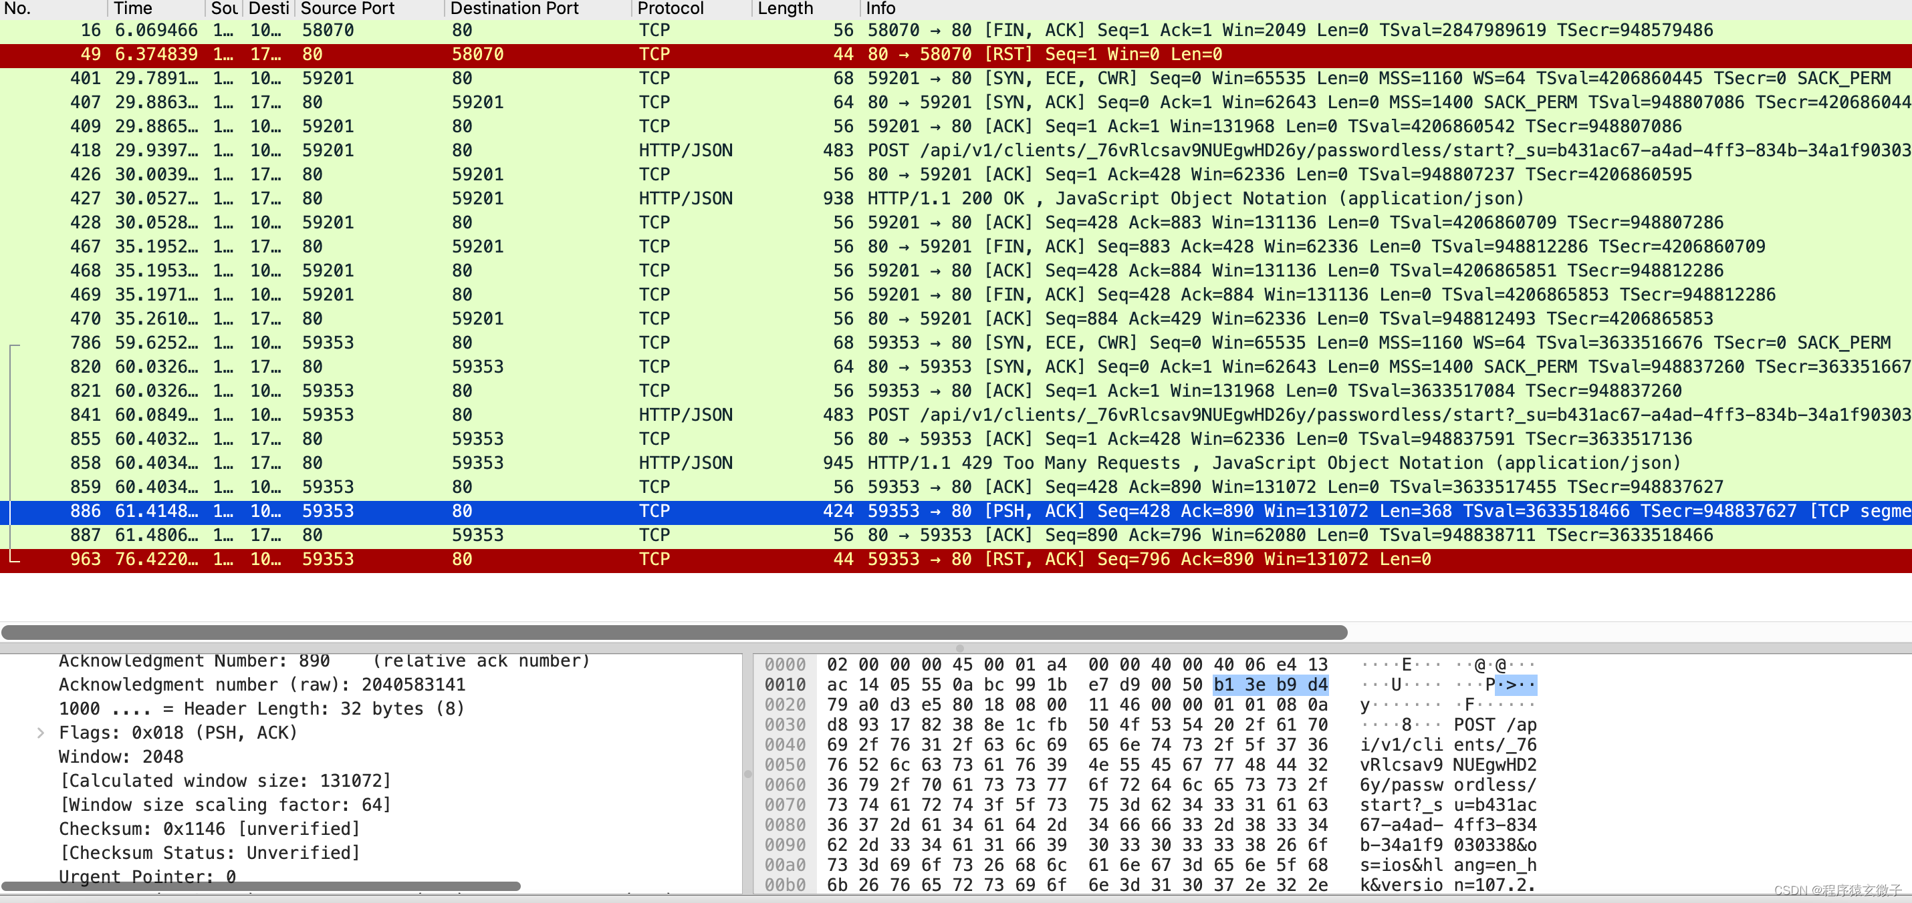This screenshot has height=903, width=1912.
Task: Select highlighted packet 886 PSH, ACK row
Action: pyautogui.click(x=956, y=511)
